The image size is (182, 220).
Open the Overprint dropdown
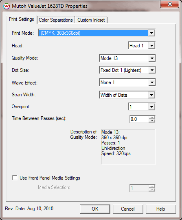142,107
